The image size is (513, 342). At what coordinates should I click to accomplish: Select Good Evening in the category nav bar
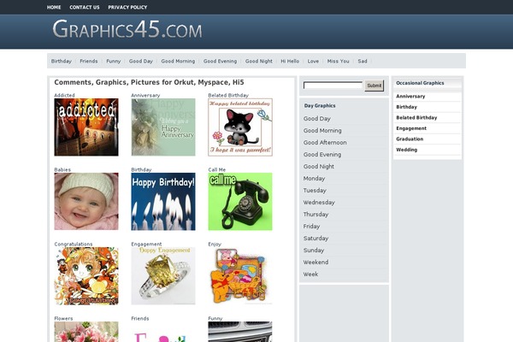pyautogui.click(x=221, y=62)
